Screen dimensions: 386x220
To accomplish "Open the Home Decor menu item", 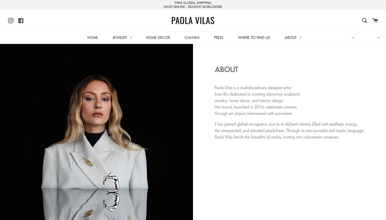I will point(158,38).
